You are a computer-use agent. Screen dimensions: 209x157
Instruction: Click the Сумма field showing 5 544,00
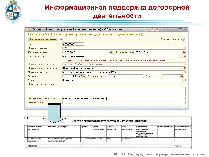coord(73,76)
